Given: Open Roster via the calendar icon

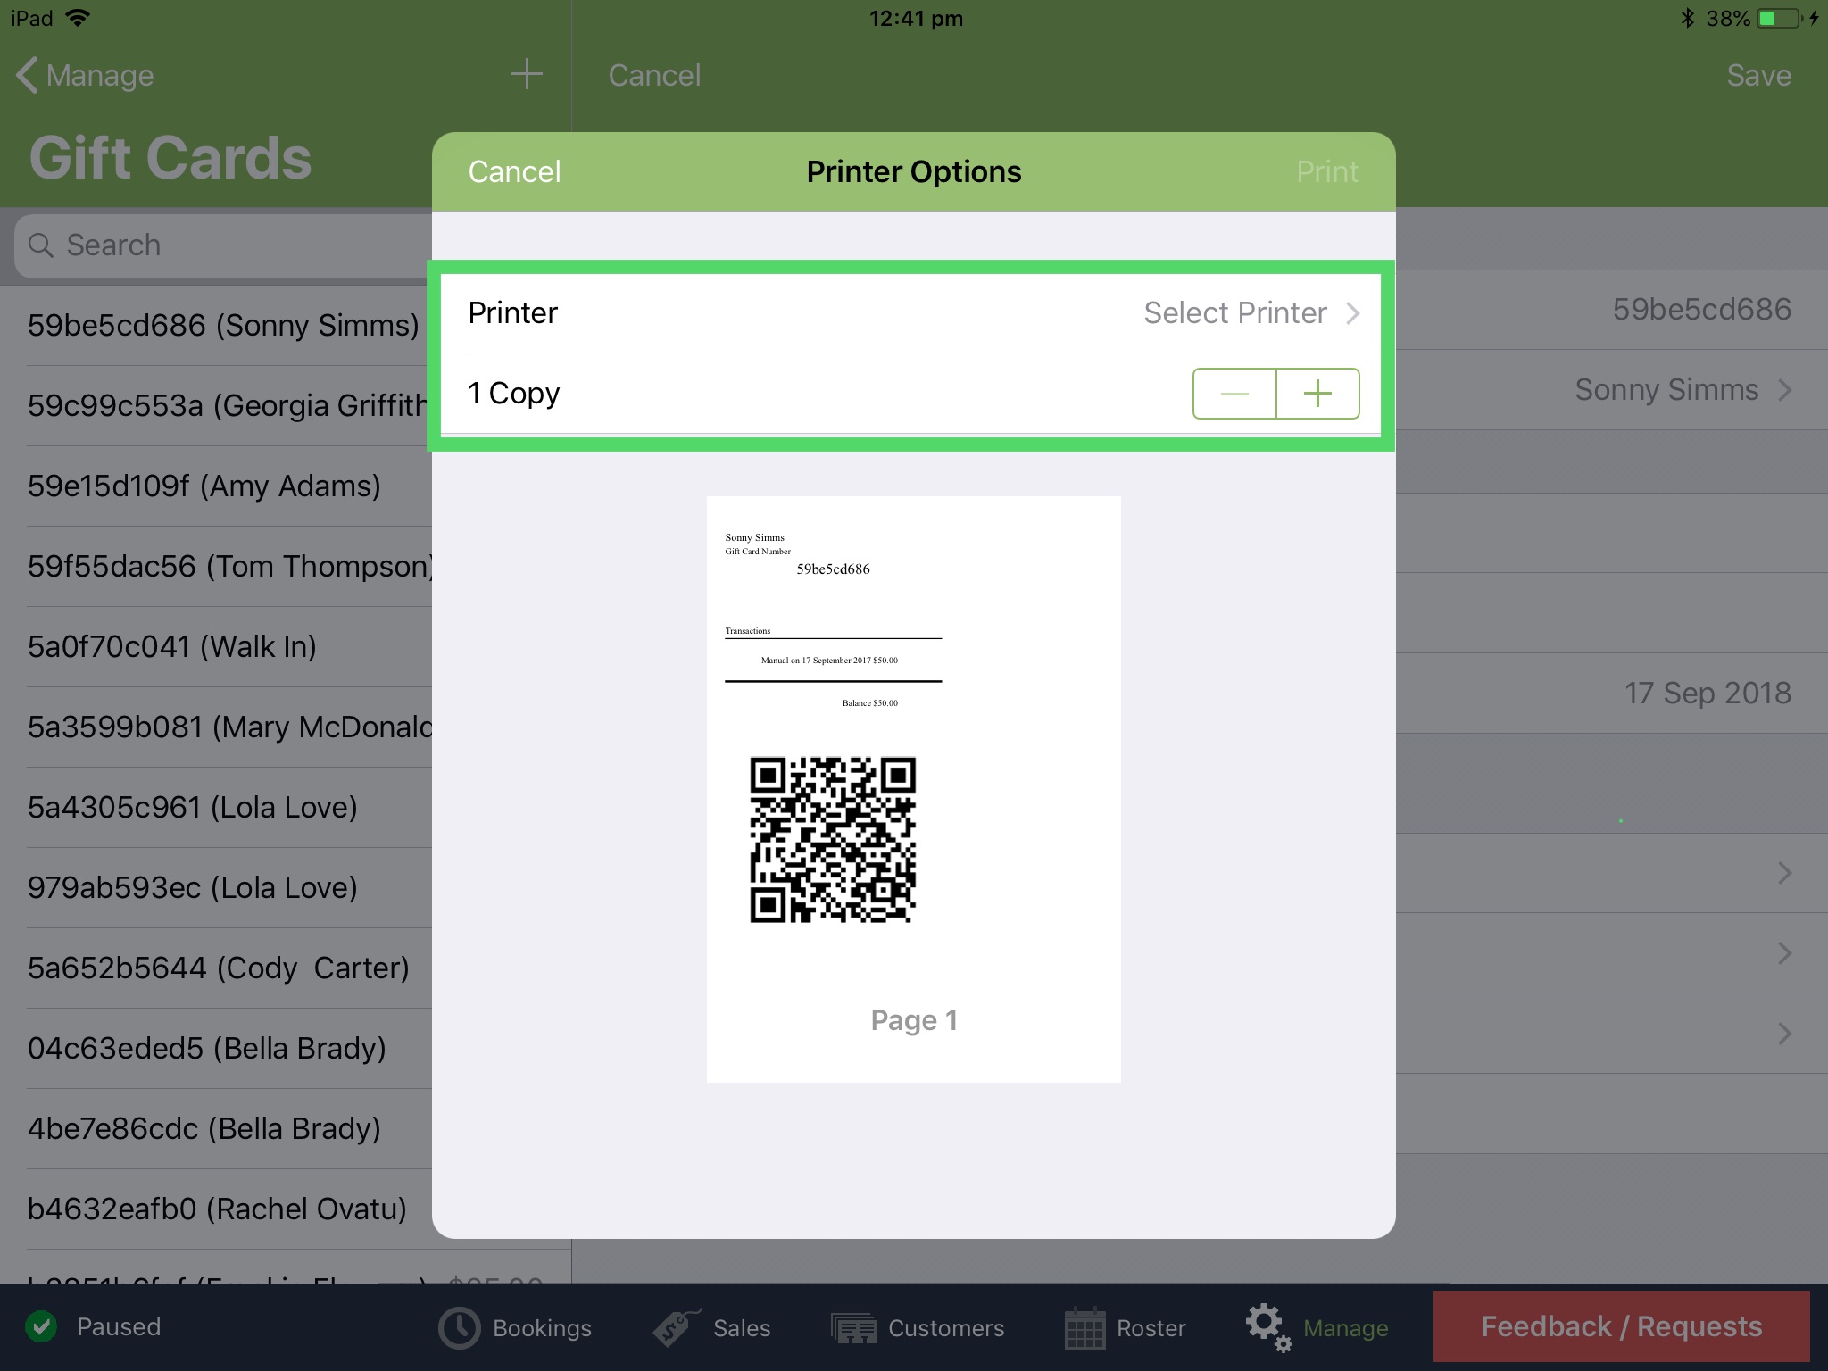Looking at the screenshot, I should [1084, 1328].
